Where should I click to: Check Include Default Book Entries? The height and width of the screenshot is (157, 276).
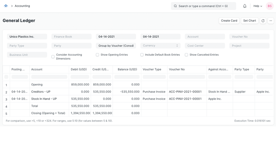pyautogui.click(x=142, y=55)
